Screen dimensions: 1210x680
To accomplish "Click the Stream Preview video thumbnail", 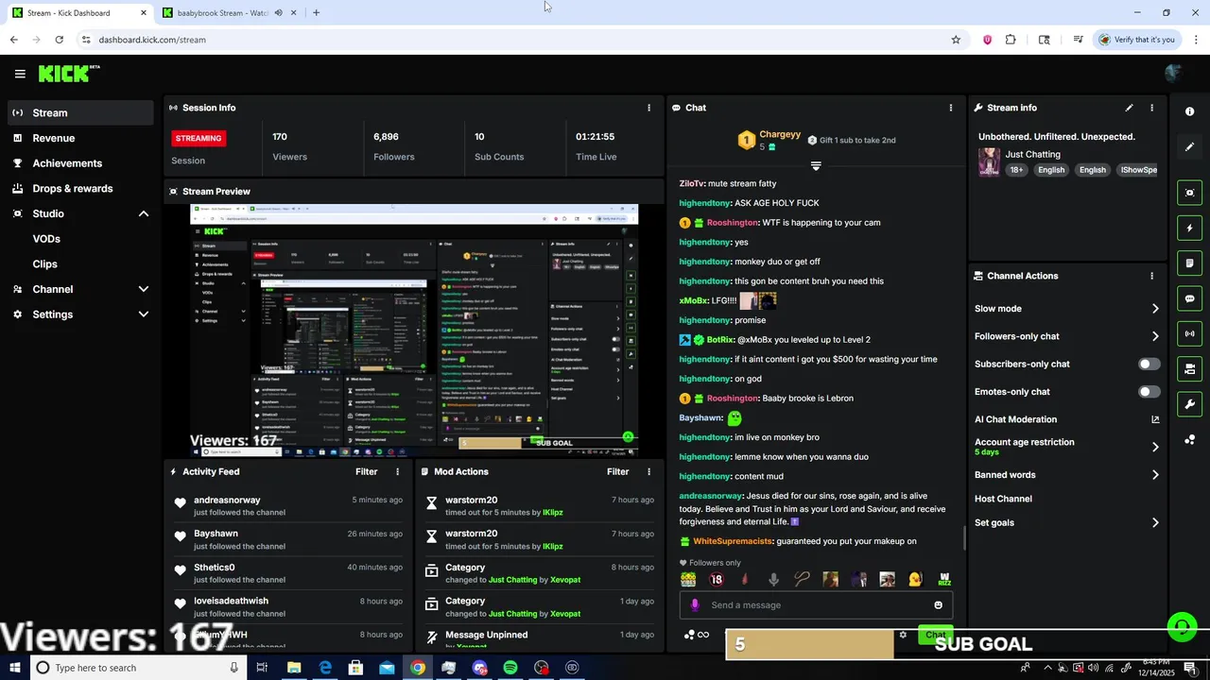I will 414,331.
